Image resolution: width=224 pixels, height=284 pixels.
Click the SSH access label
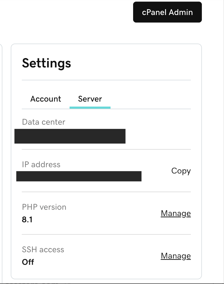pyautogui.click(x=43, y=250)
